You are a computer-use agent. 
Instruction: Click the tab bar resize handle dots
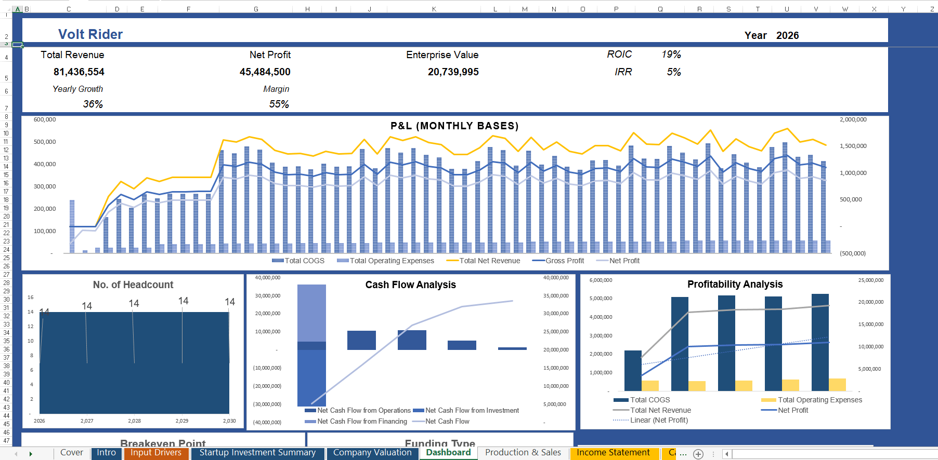pos(713,454)
